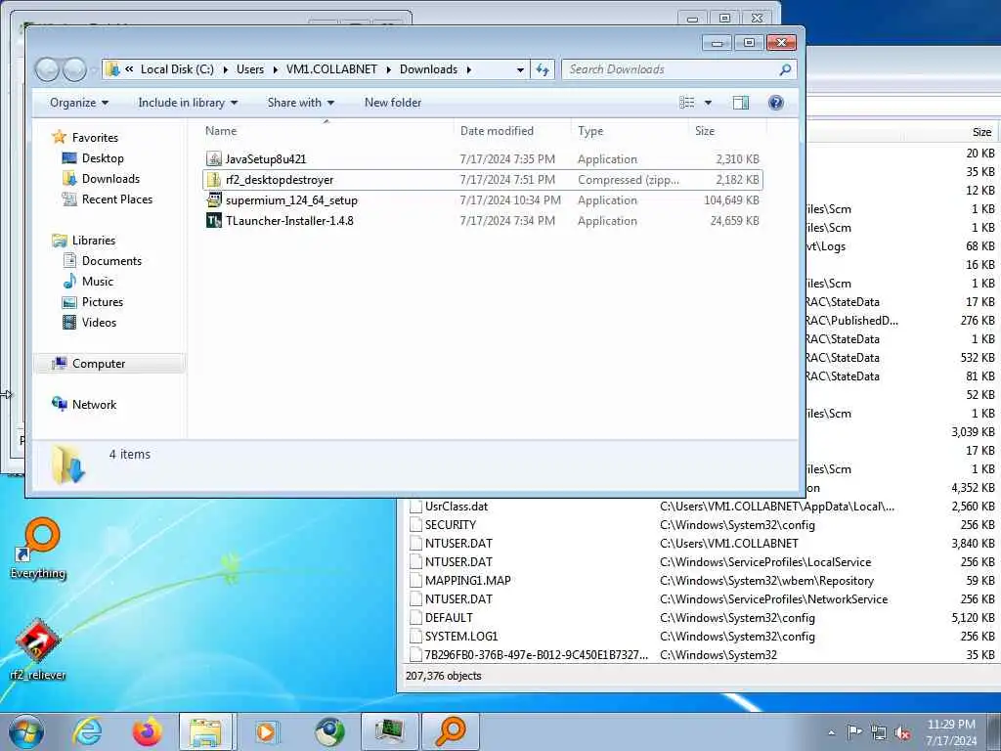
Task: Expand view options dropdown arrow
Action: [708, 103]
